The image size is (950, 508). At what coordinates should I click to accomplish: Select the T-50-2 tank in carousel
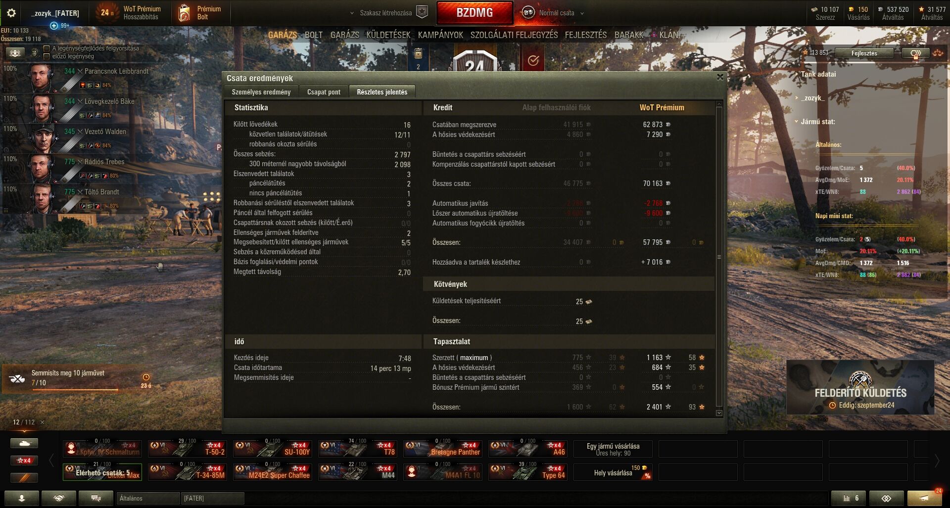[188, 449]
